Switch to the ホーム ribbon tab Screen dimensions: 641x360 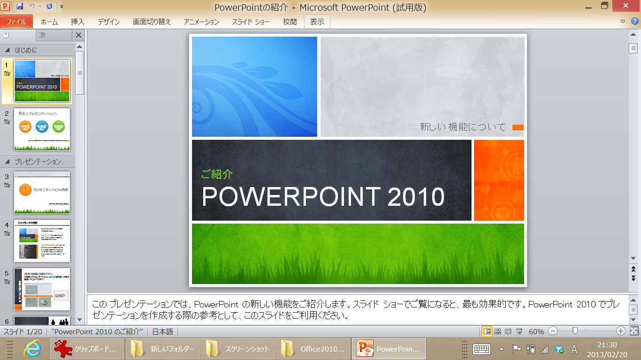(49, 22)
